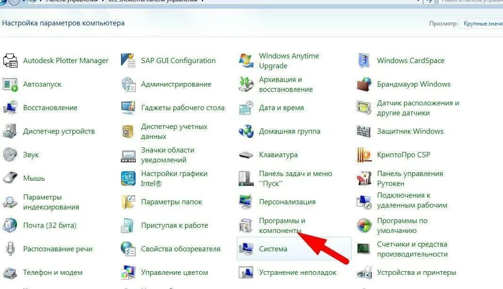Select the Панель управления Рутокен icon
503x289 pixels.
pos(364,178)
